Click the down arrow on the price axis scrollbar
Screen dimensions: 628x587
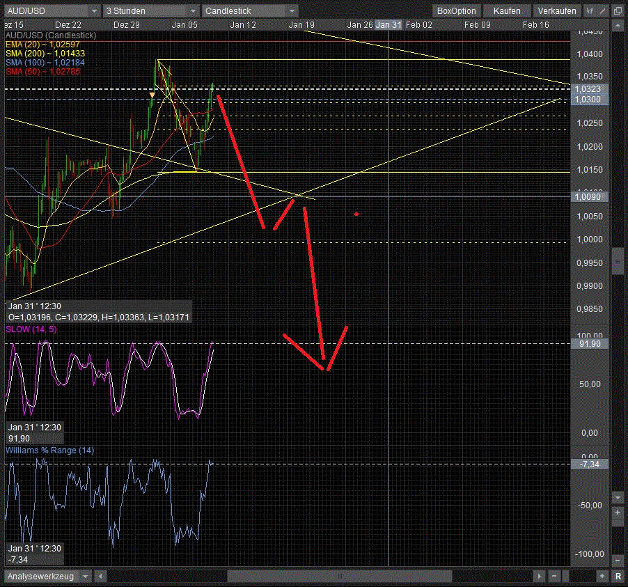[618, 497]
